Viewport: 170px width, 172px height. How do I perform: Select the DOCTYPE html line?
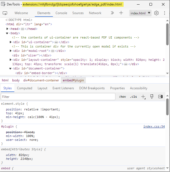pyautogui.click(x=19, y=20)
